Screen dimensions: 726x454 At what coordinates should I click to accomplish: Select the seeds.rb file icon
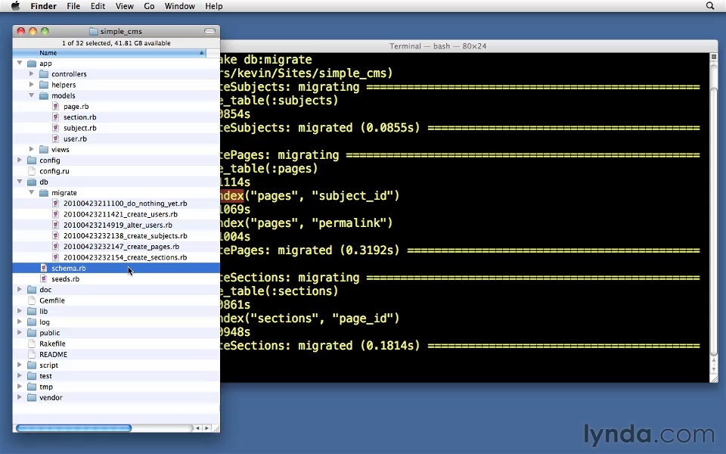pyautogui.click(x=44, y=279)
